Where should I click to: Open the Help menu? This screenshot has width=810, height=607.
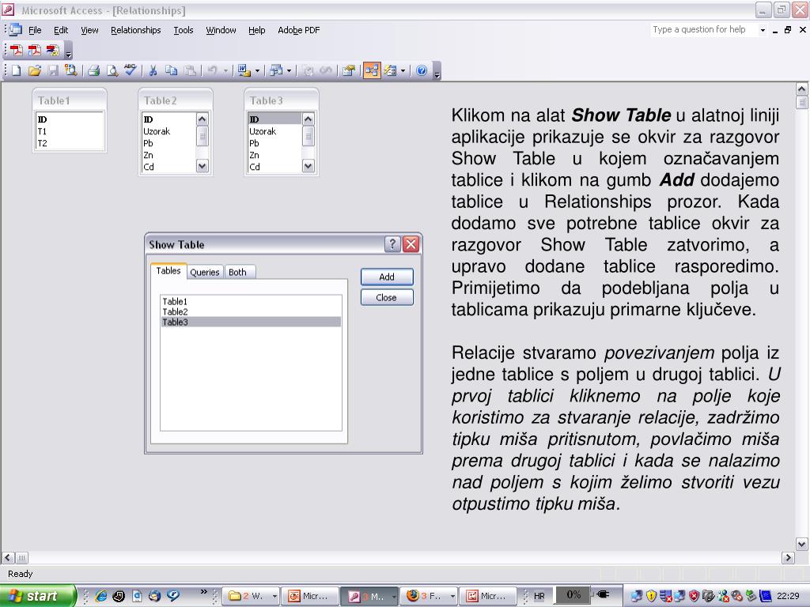click(257, 30)
